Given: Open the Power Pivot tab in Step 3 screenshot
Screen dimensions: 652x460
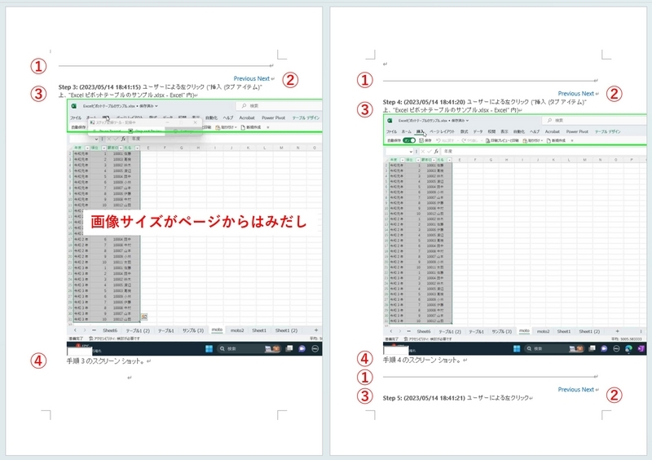Looking at the screenshot, I should click(273, 117).
